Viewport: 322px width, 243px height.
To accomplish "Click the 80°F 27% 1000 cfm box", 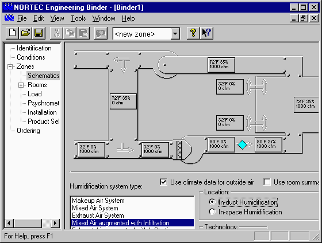I will [269, 144].
